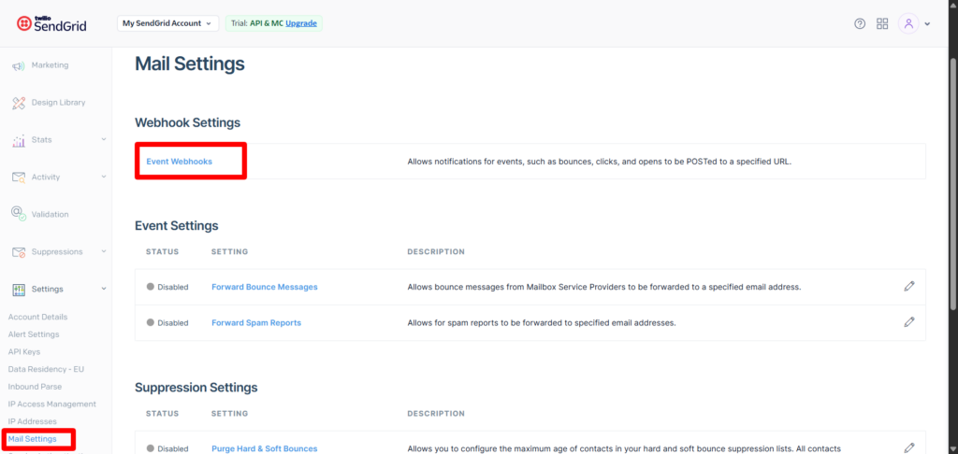Screen dimensions: 958x454
Task: Open Inbound Parse settings page
Action: 35,387
